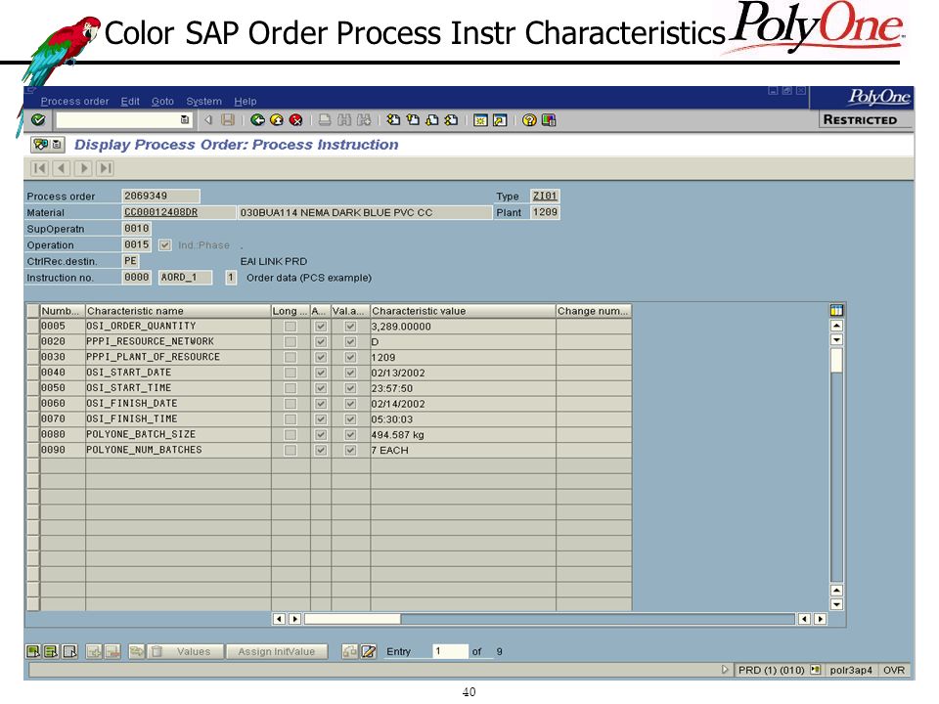Open the Edit menu

tap(130, 101)
